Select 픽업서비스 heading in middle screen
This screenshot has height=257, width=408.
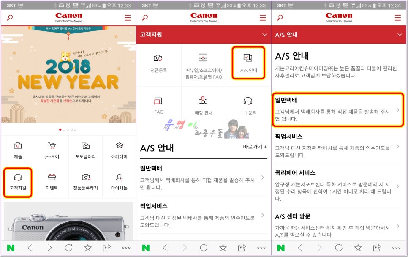[x=154, y=206]
